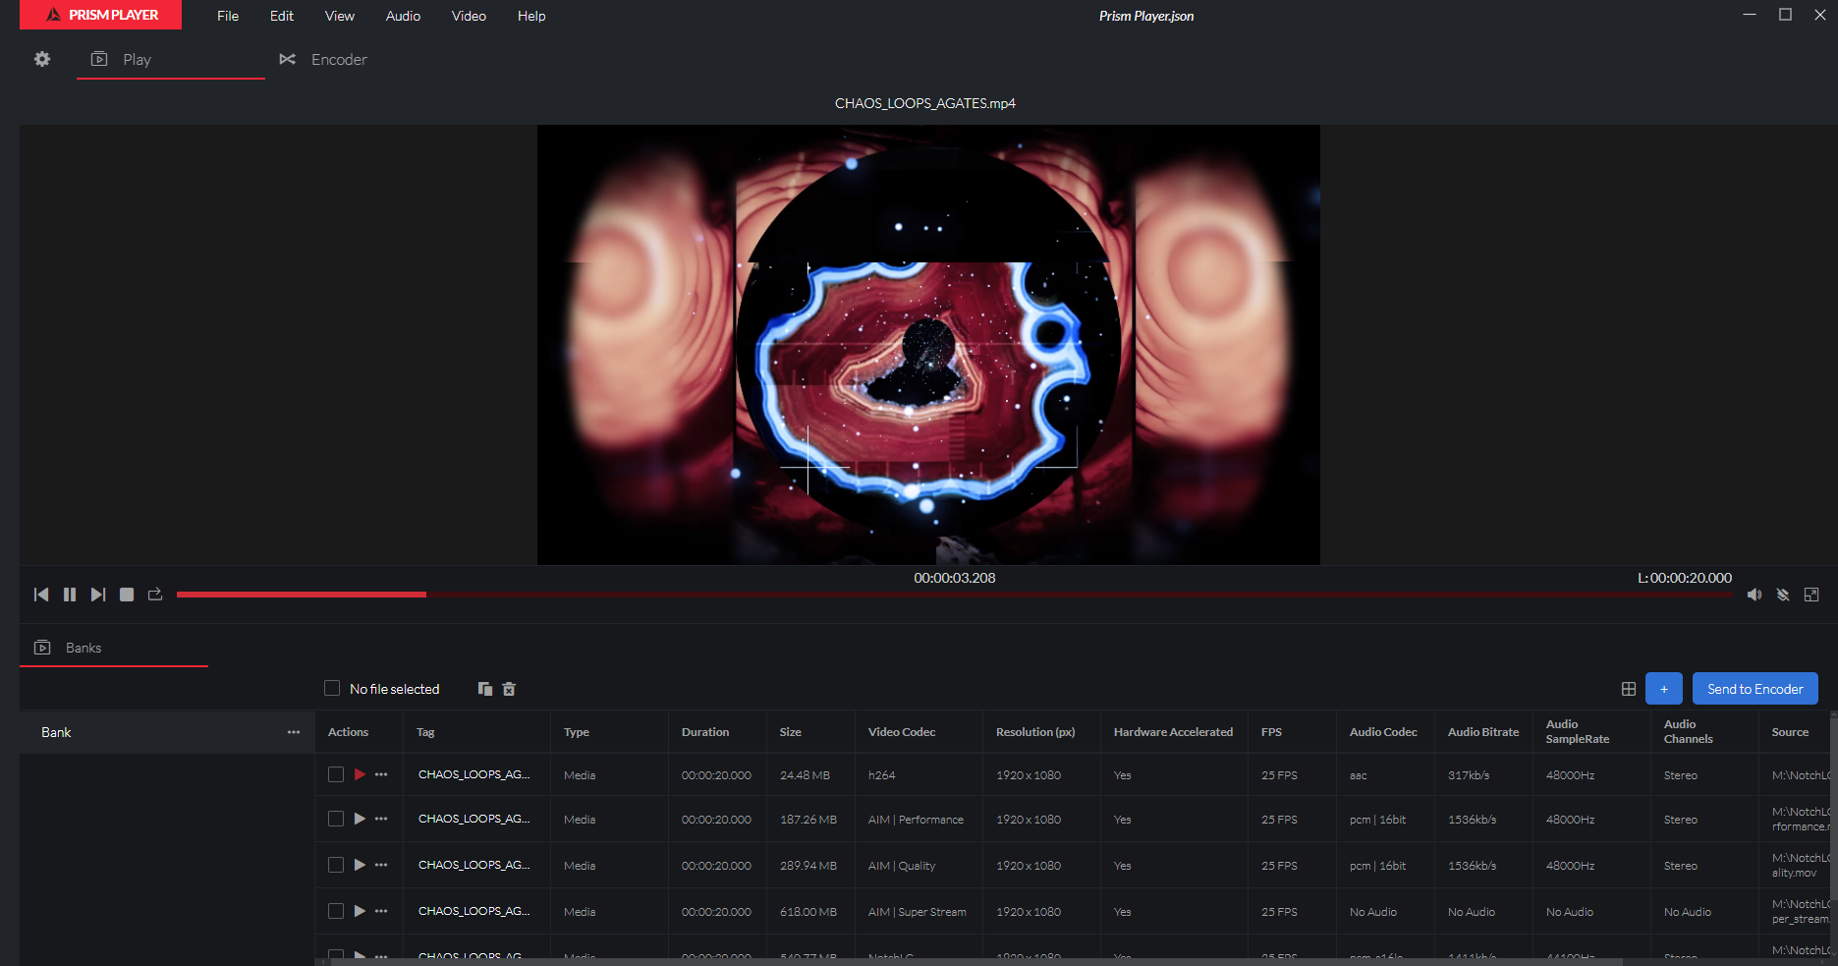Delete selected files with trash icon
This screenshot has height=966, width=1838.
(509, 689)
